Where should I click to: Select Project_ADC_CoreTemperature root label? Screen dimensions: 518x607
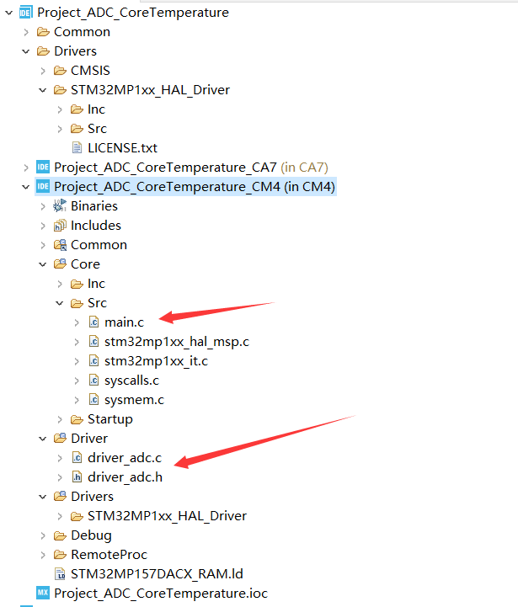133,13
